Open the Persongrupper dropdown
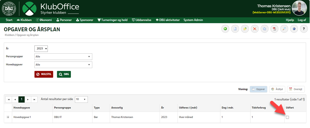This screenshot has width=310, height=128. click(63, 56)
